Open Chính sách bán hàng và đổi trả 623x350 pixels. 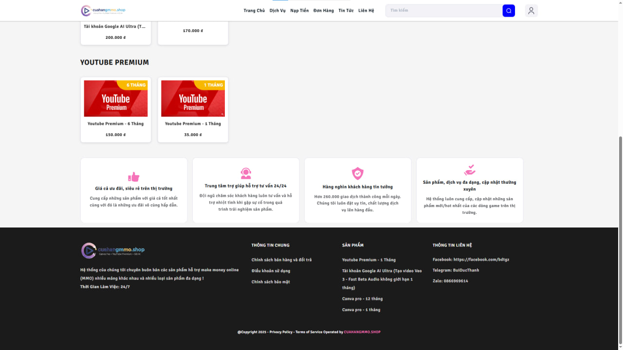(281, 260)
